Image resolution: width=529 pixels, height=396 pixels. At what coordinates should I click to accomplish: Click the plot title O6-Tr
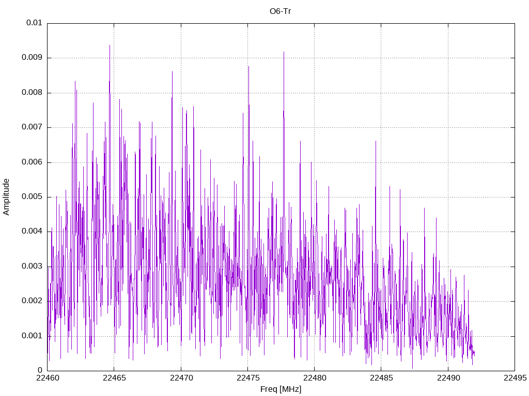tap(281, 11)
